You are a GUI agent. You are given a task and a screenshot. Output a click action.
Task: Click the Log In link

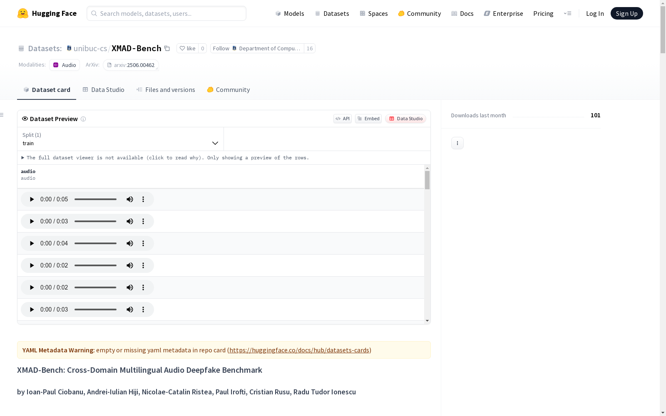[x=595, y=13]
